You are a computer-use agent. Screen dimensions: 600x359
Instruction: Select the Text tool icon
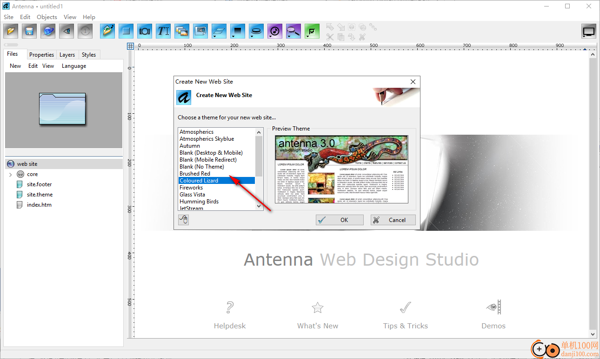163,31
